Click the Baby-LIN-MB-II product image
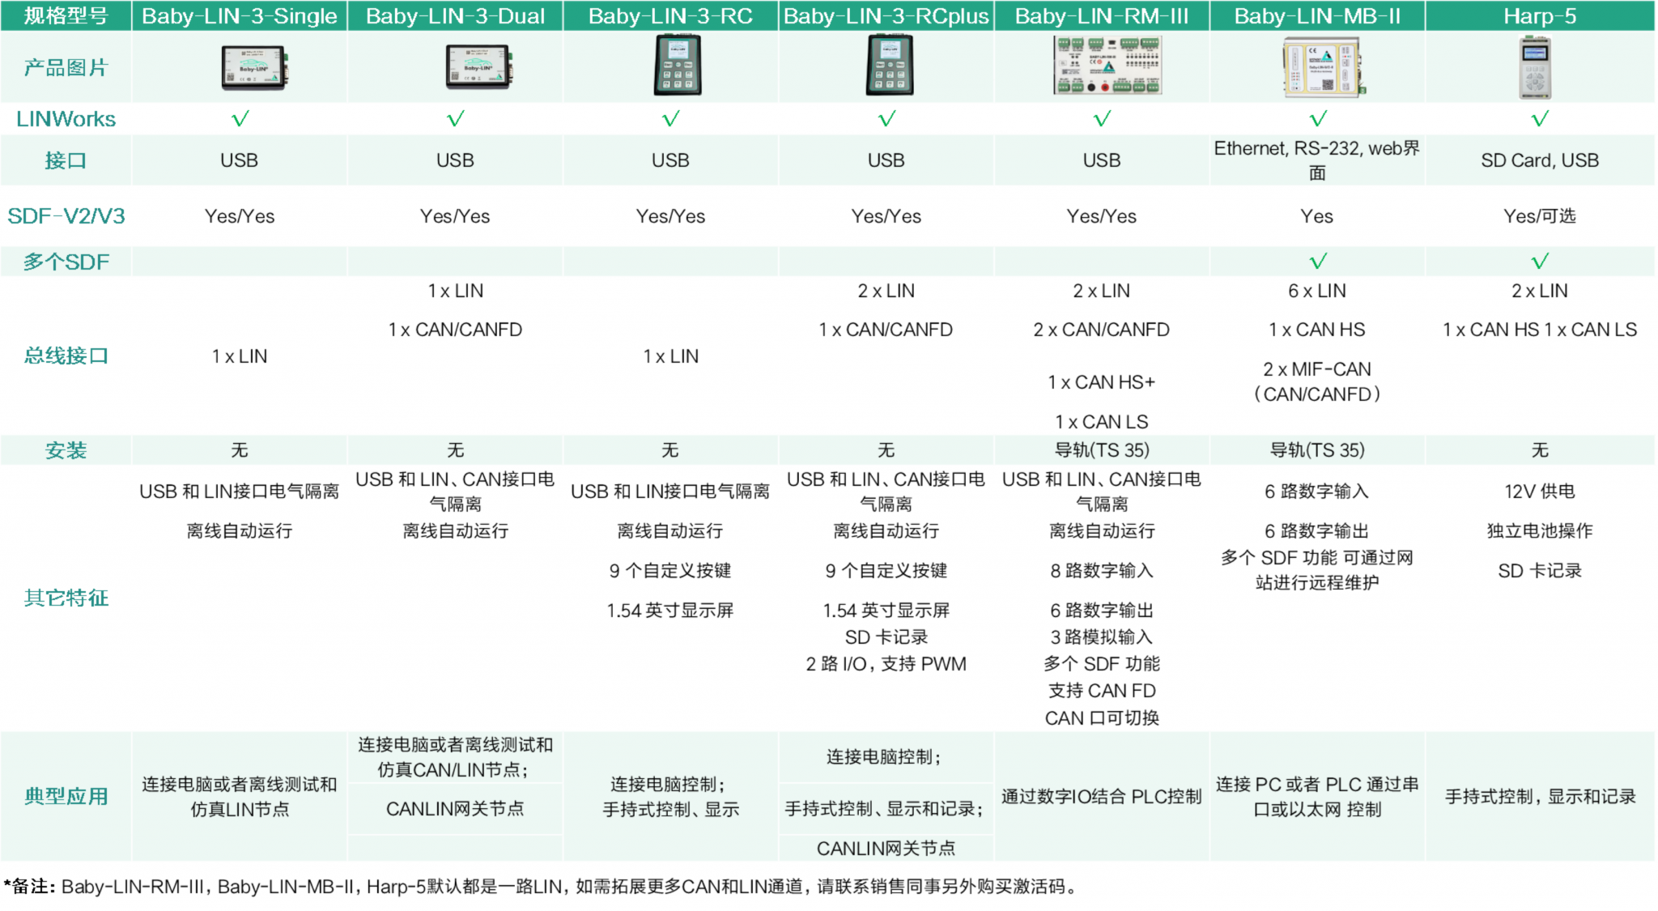This screenshot has width=1658, height=911. pos(1320,66)
